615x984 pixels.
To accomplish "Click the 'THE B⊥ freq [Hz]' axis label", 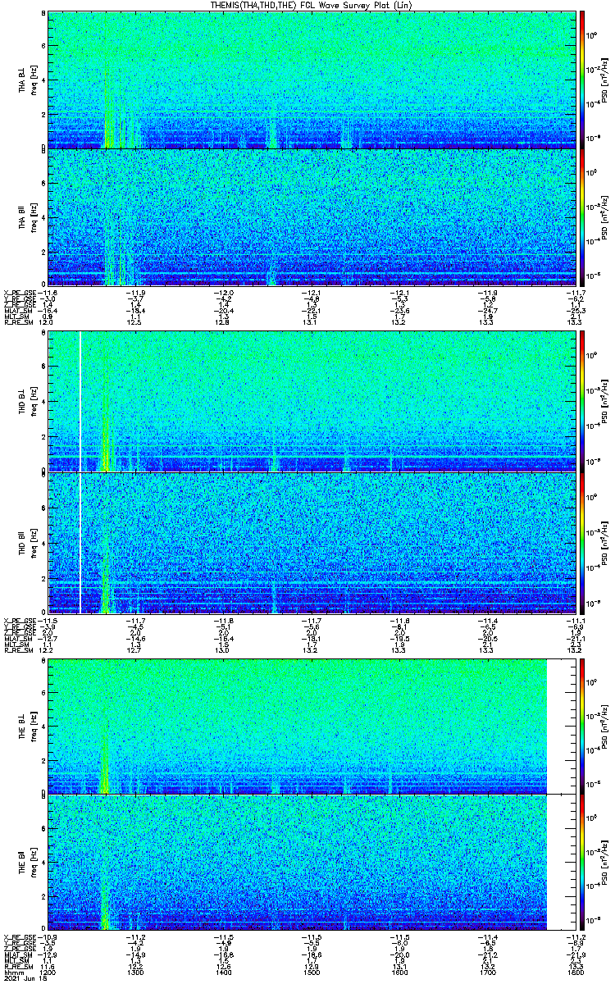I will click(x=26, y=726).
